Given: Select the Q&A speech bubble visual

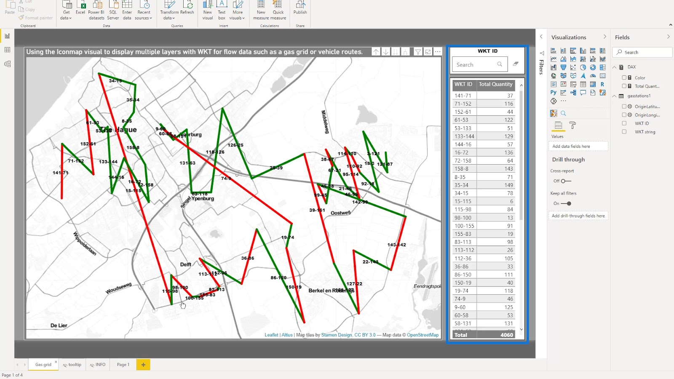Looking at the screenshot, I should click(x=583, y=93).
